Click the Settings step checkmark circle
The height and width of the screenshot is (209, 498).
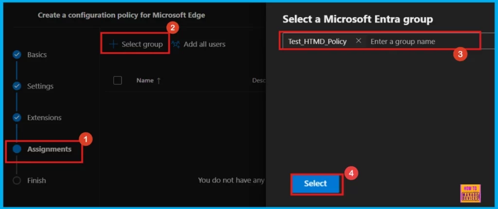coord(17,86)
